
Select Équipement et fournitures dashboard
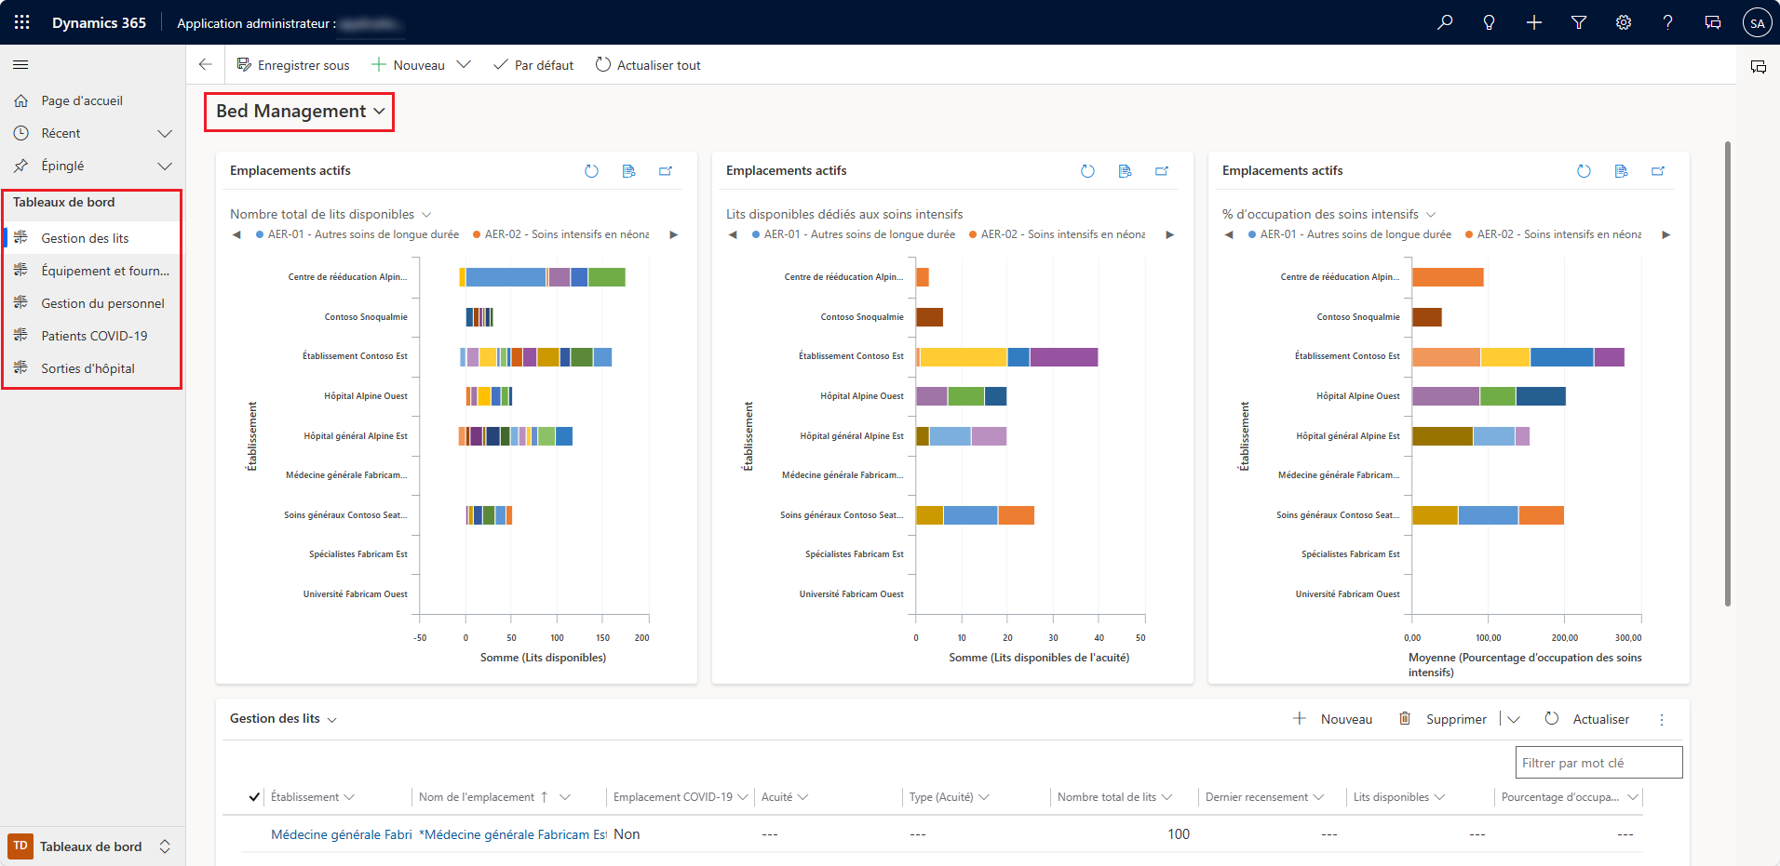(x=91, y=272)
